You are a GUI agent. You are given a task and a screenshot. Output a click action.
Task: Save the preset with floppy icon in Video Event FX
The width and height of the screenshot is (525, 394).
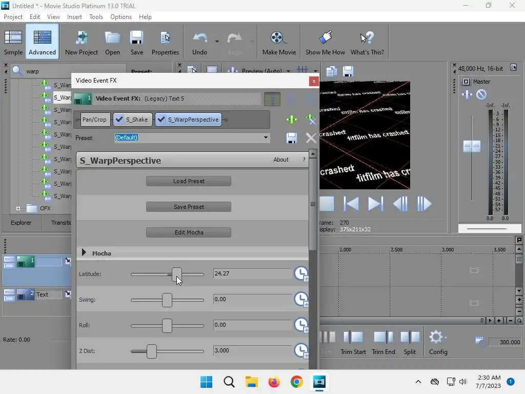(292, 137)
